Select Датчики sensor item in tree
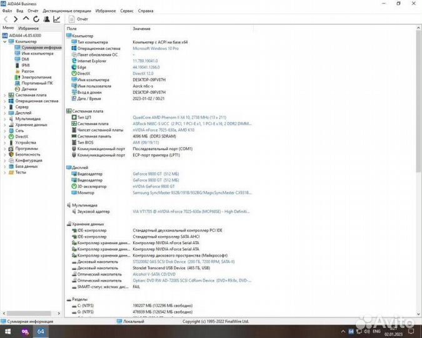This screenshot has width=422, height=338. pyautogui.click(x=29, y=89)
